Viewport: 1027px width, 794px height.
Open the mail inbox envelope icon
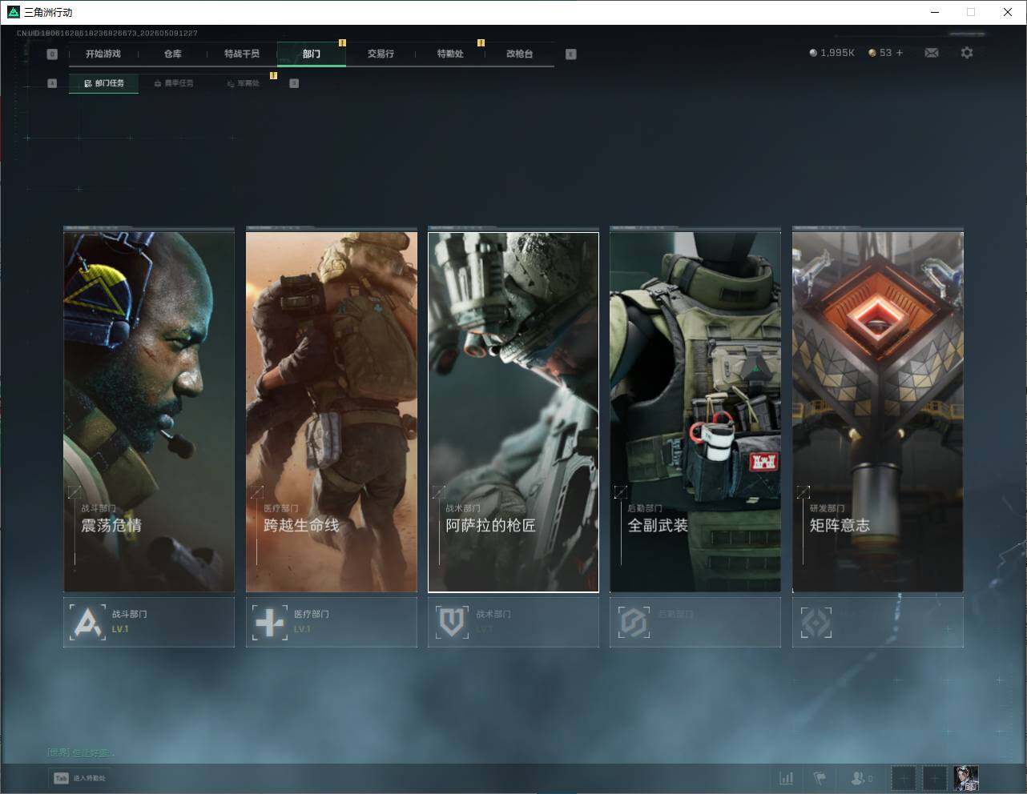coord(932,53)
